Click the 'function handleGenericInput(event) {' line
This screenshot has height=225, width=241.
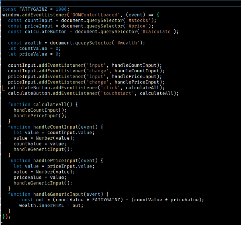(x=58, y=194)
